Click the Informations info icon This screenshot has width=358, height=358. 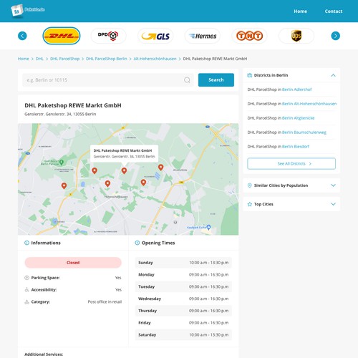26,243
